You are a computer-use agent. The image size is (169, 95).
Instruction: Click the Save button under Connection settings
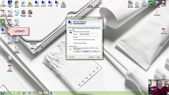77,51
